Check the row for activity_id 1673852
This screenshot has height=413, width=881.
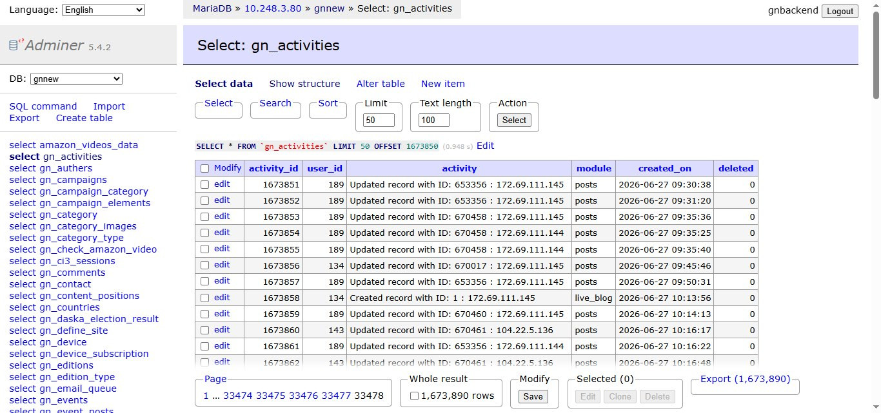pyautogui.click(x=204, y=200)
